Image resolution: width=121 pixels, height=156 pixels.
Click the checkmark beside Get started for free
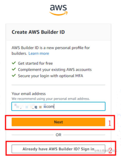pos(14,63)
